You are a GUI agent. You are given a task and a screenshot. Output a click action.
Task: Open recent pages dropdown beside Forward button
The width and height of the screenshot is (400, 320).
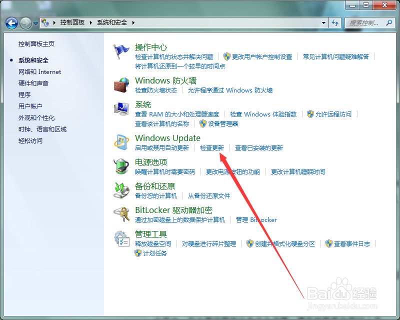click(35, 23)
